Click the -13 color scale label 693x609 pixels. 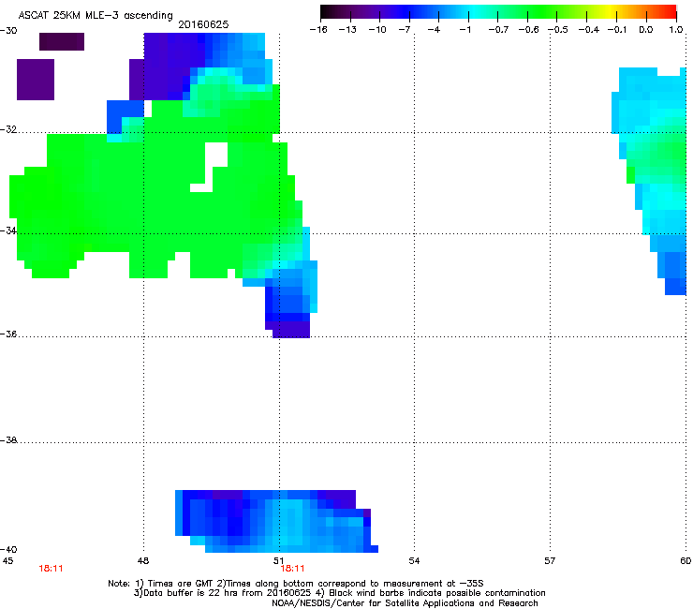(x=347, y=30)
